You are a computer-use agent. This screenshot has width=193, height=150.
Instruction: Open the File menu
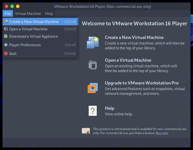8,13
